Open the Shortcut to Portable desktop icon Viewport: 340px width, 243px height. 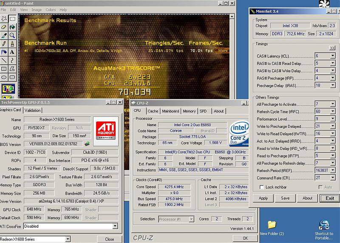(x=324, y=230)
